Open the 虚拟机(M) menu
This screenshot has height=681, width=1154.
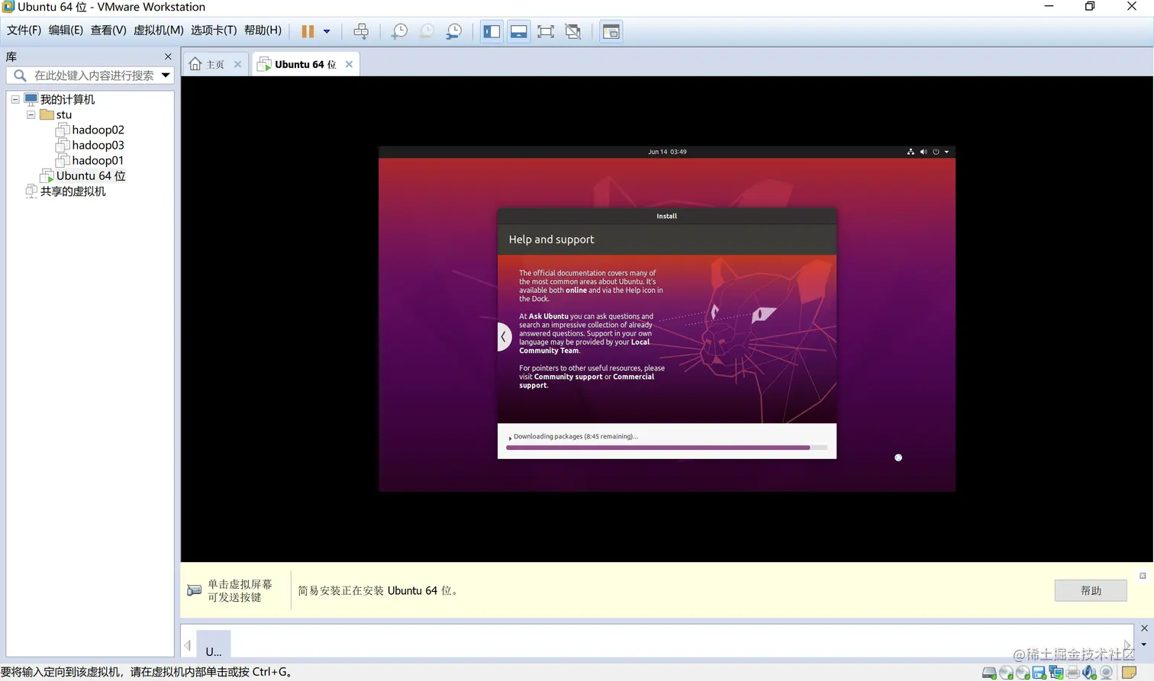[x=159, y=31]
